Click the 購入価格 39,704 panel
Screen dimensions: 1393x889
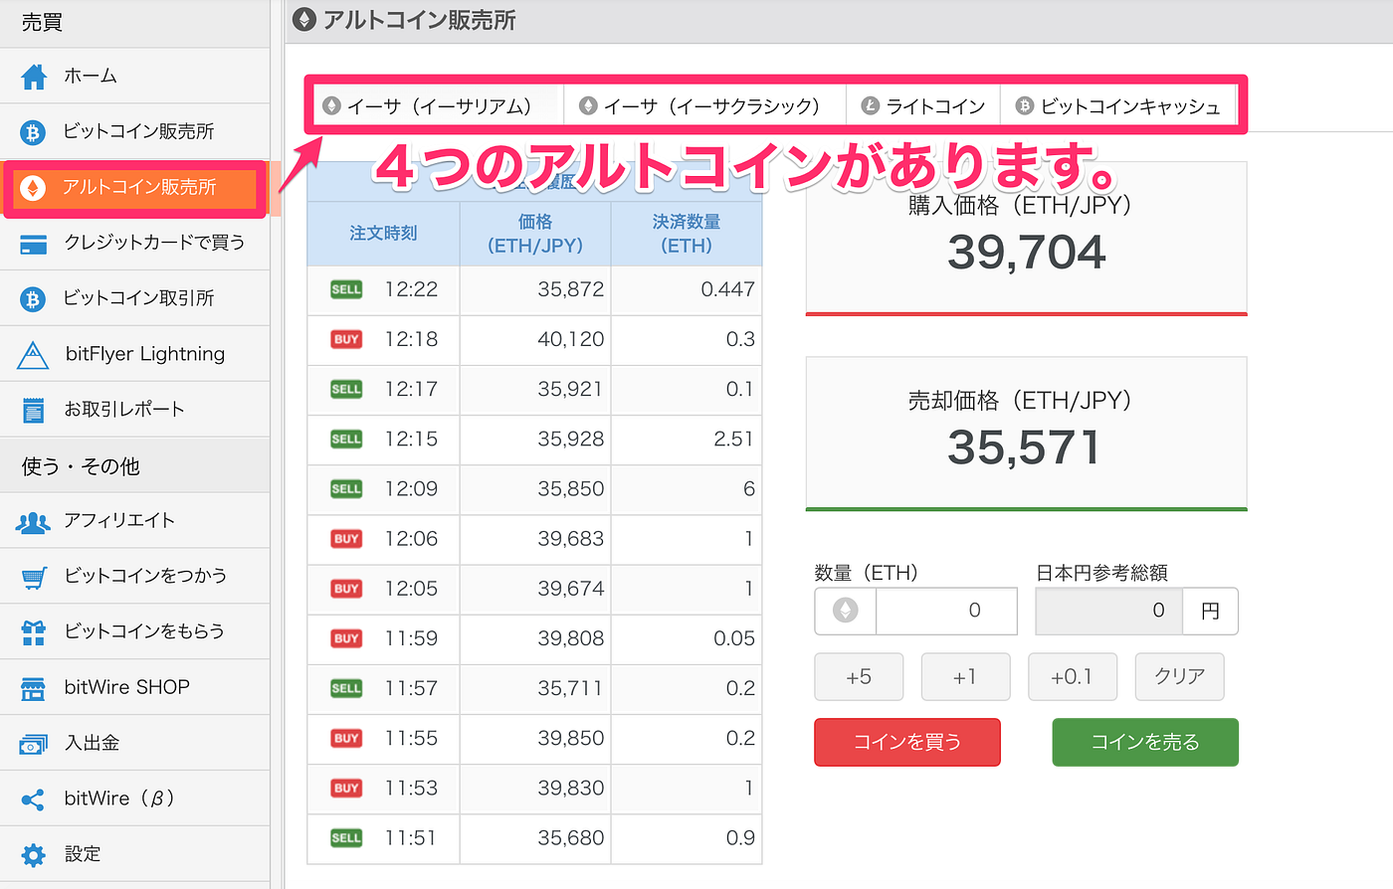pyautogui.click(x=1026, y=239)
